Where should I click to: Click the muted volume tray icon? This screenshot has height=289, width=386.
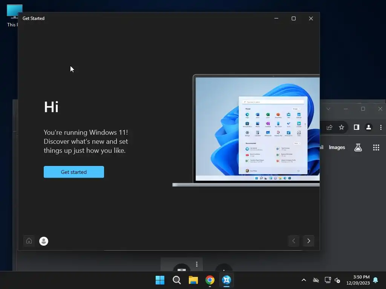pos(337,280)
